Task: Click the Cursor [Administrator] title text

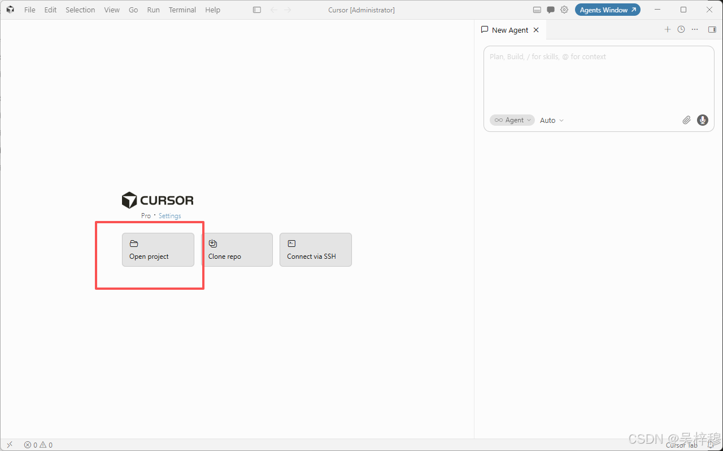Action: click(x=361, y=10)
